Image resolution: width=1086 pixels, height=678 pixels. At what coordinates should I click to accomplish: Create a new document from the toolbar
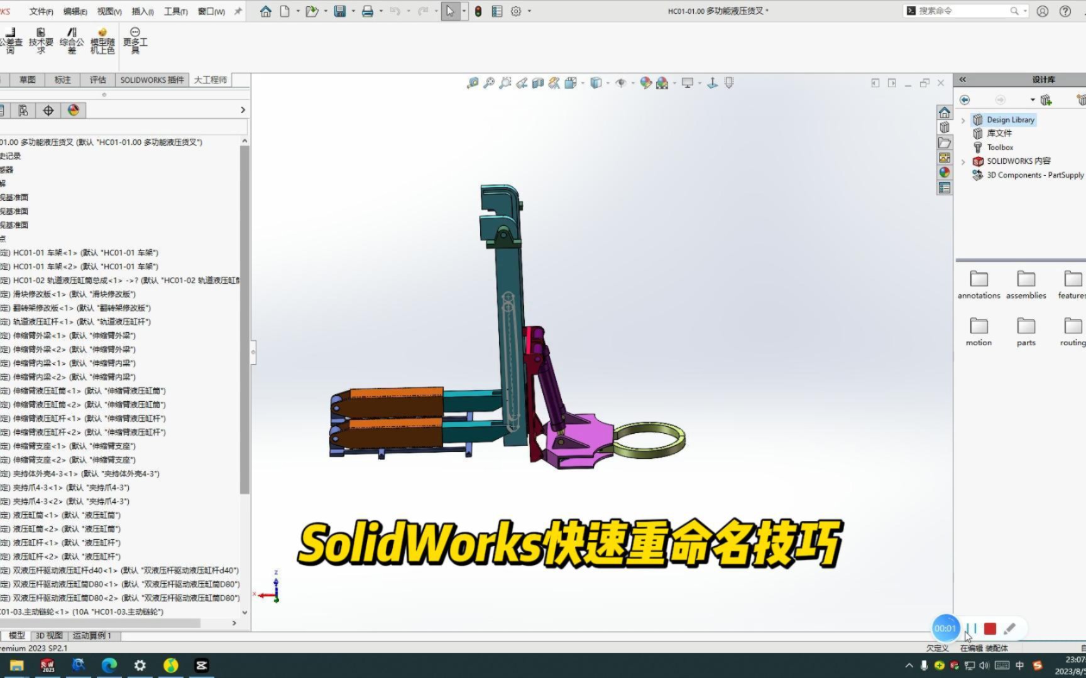[285, 11]
